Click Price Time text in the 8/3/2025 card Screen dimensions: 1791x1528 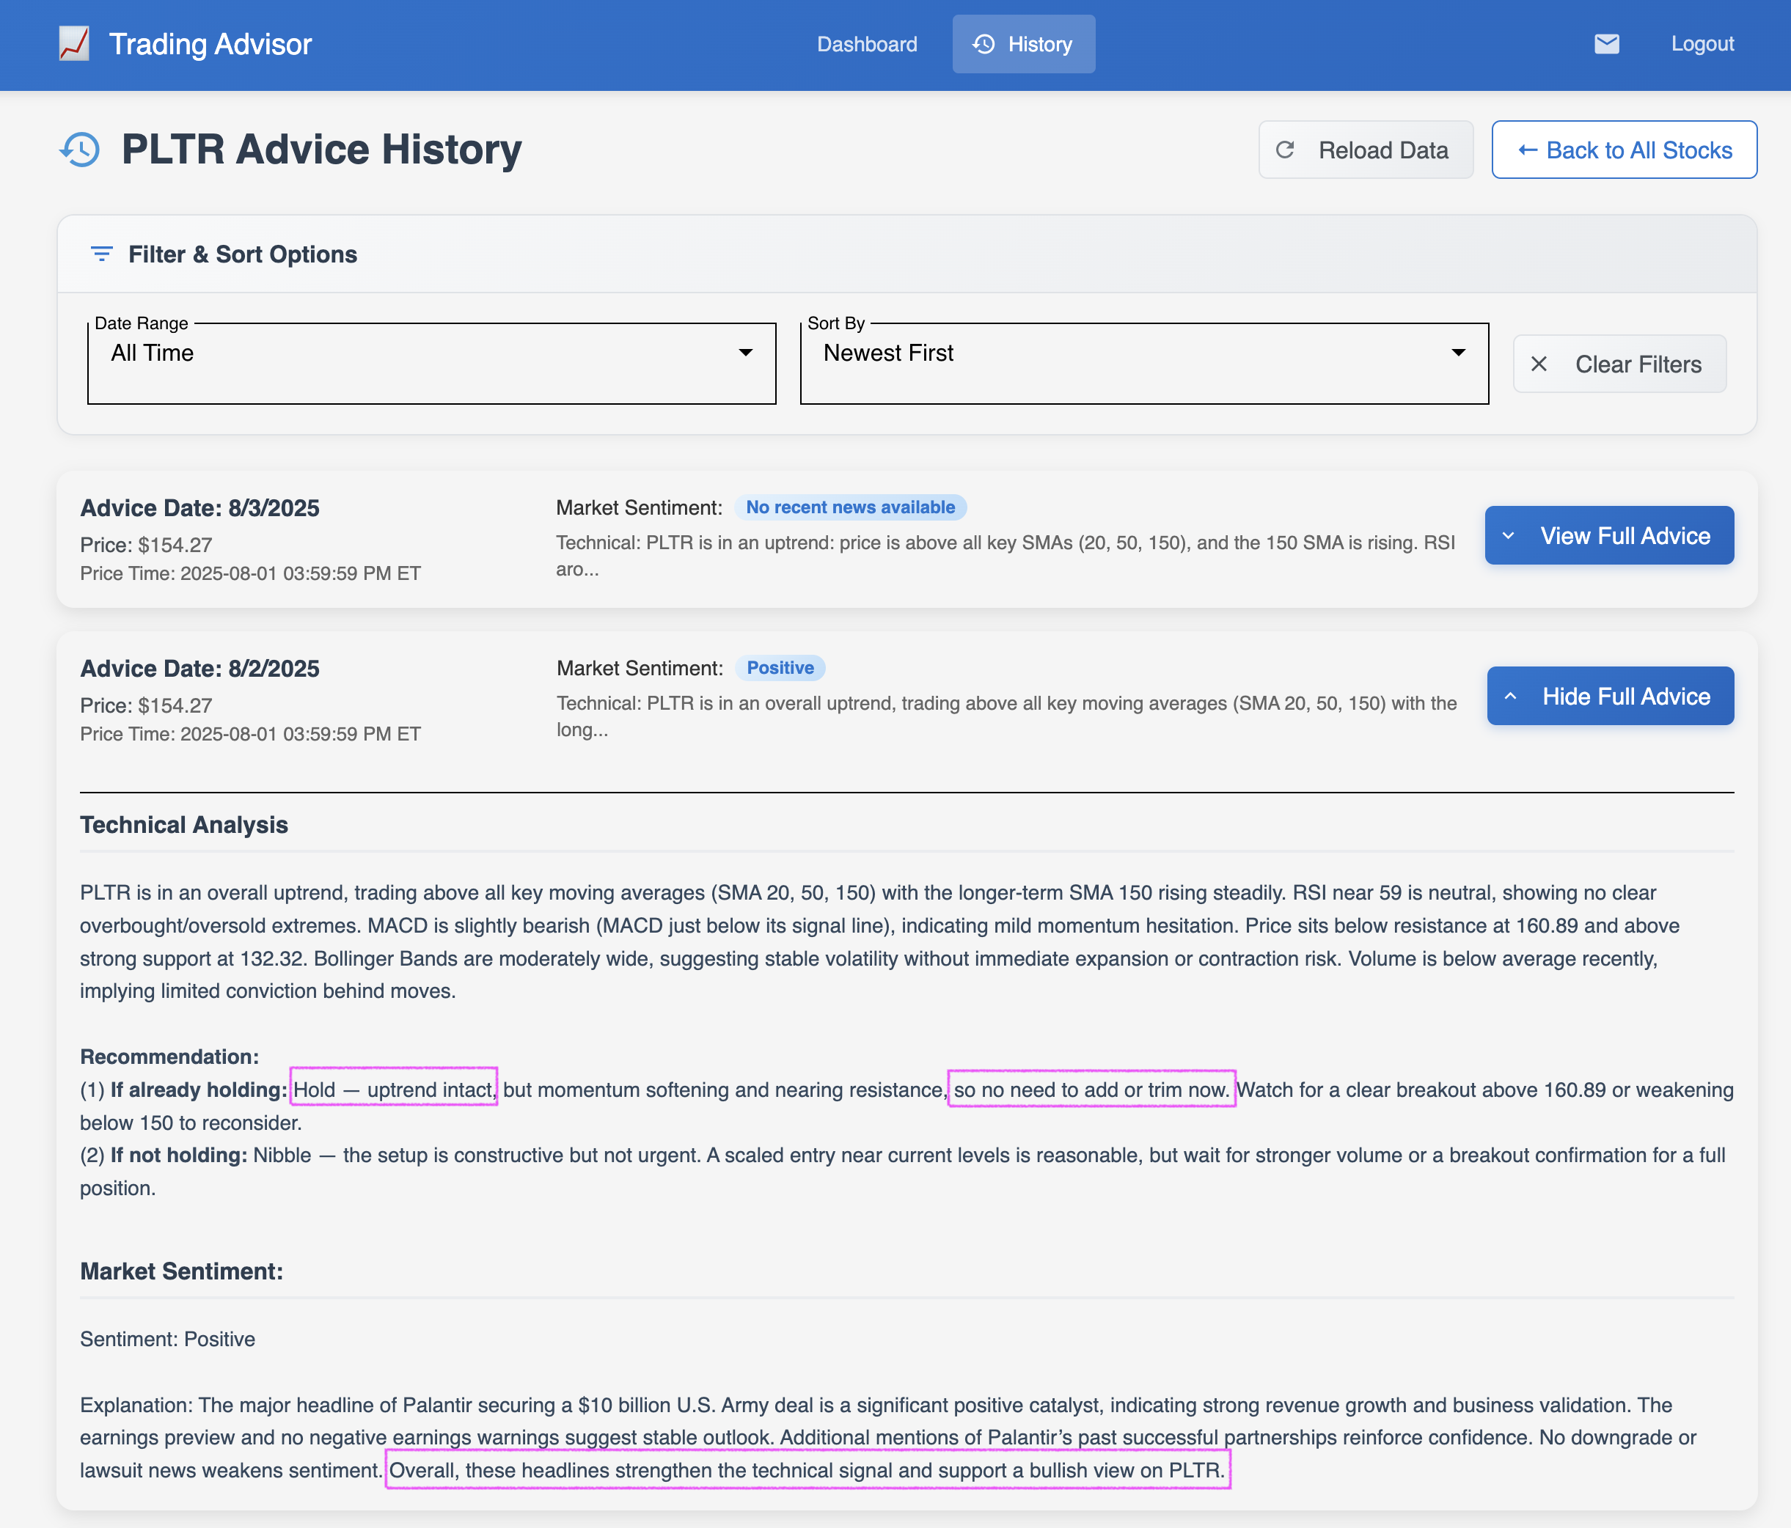pos(251,574)
